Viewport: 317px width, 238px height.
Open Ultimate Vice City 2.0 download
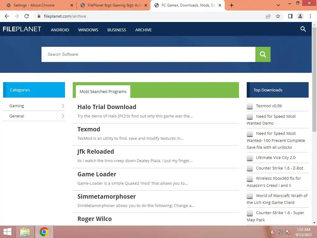[276, 158]
